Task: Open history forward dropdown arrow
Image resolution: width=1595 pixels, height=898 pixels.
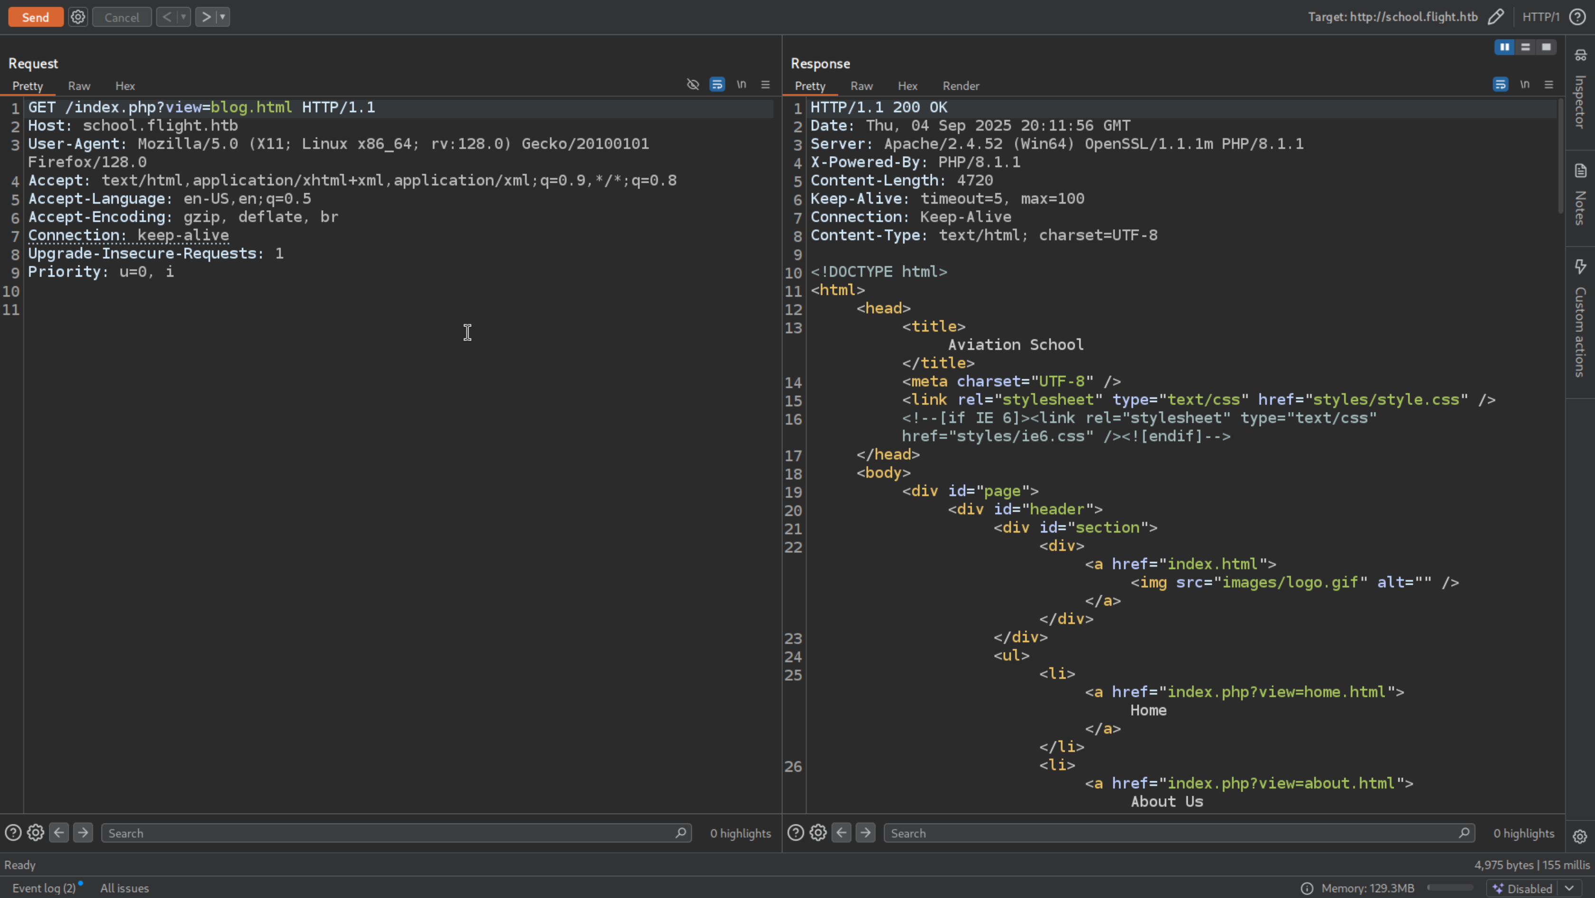Action: (222, 17)
